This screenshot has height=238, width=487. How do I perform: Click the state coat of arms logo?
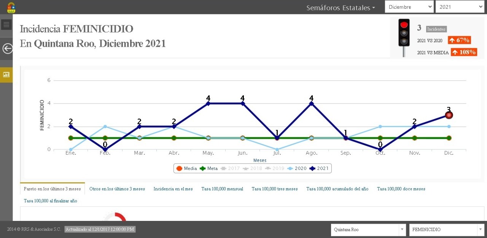11,7
